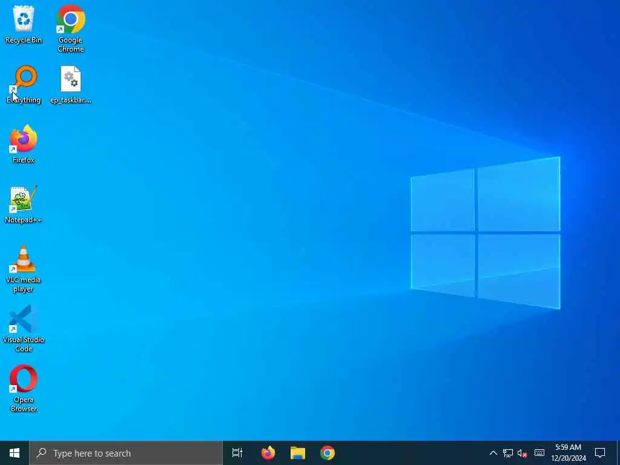Select the Google Chrome desktop shortcut
Viewport: 620px width, 465px height.
point(70,28)
